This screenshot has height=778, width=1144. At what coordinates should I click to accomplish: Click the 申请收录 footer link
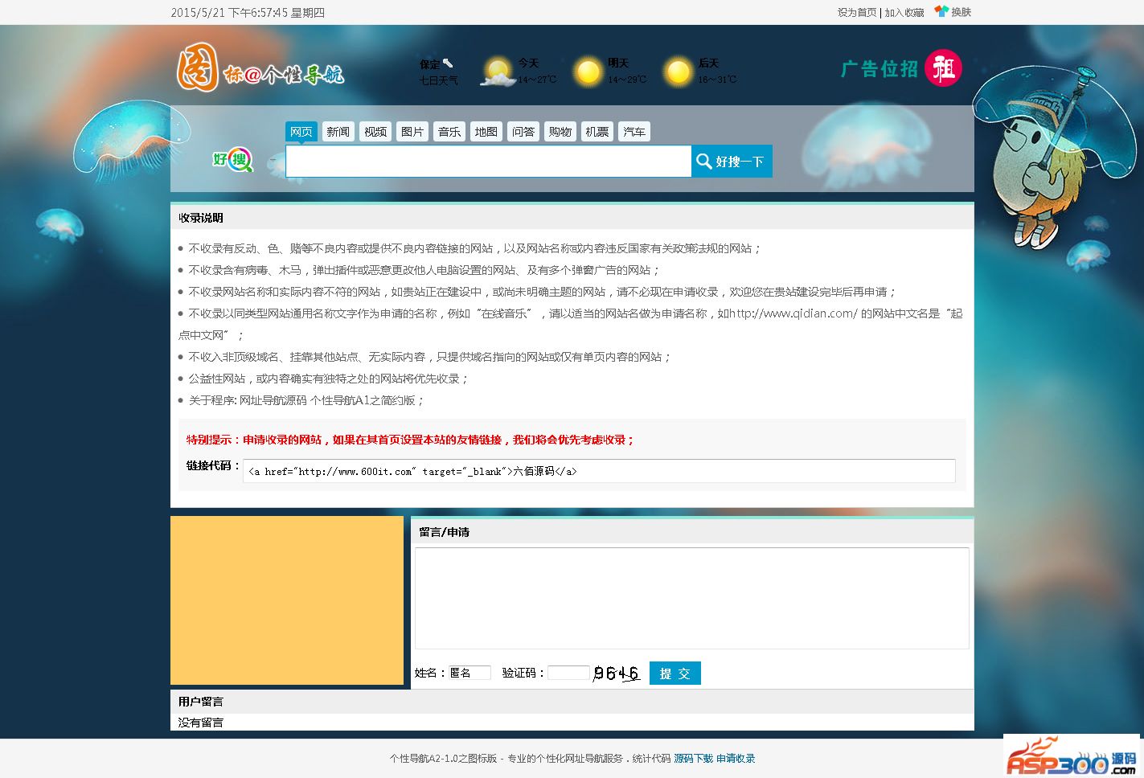point(736,759)
